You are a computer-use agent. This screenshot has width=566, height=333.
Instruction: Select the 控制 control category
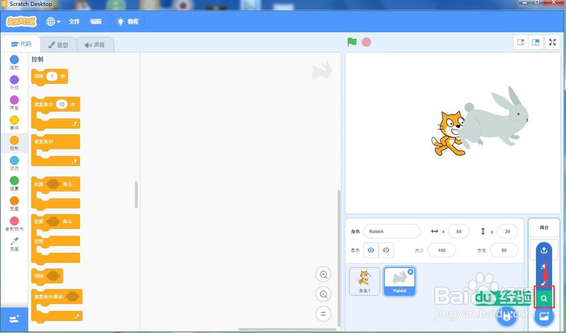(x=14, y=143)
